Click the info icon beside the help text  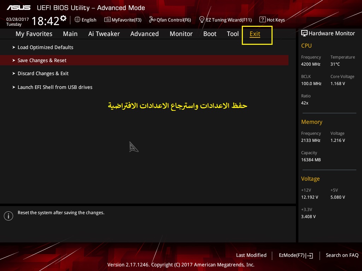tap(8, 216)
